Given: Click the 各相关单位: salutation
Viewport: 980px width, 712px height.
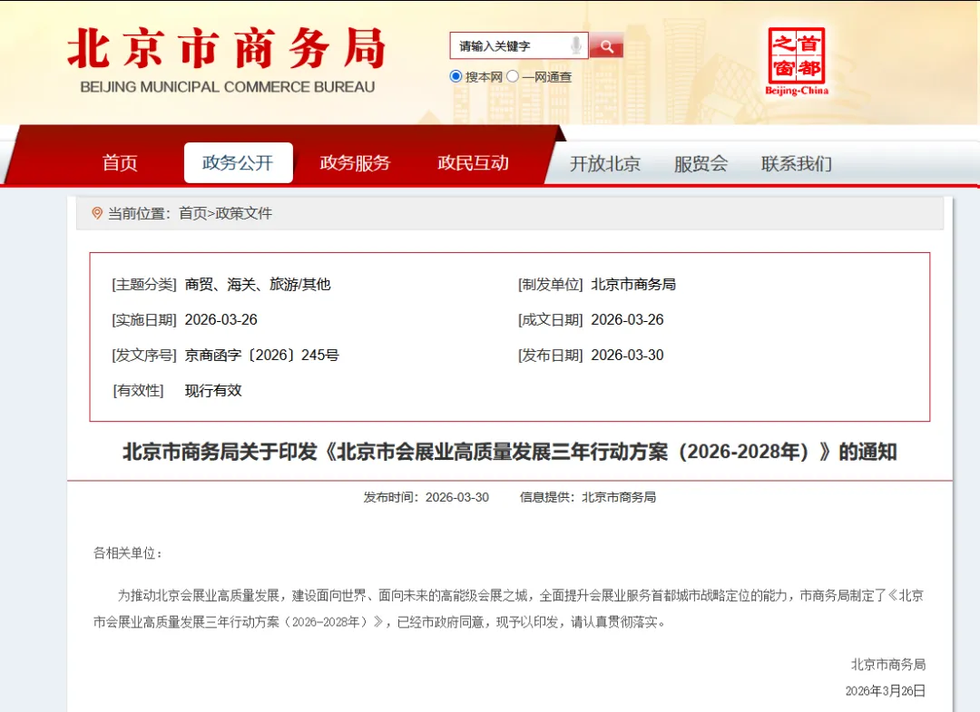Looking at the screenshot, I should (x=128, y=553).
